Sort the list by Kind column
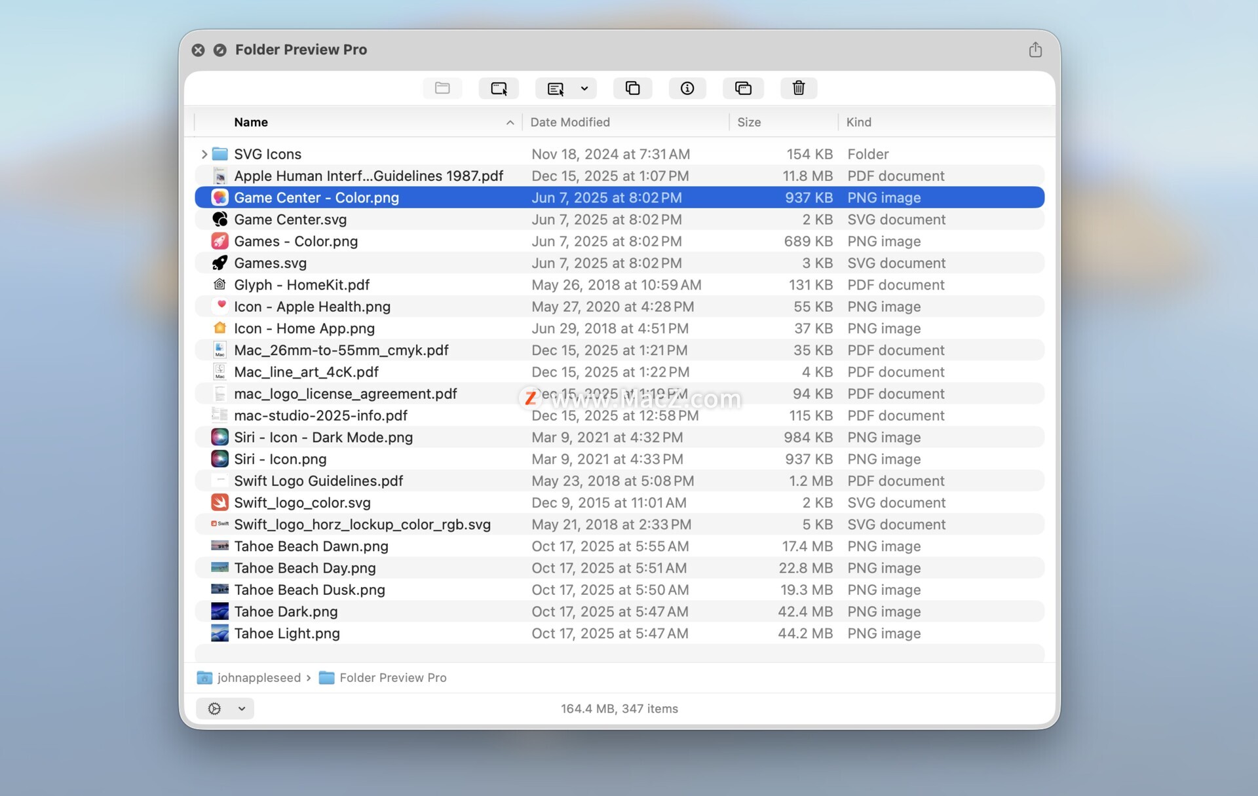1258x796 pixels. pos(858,123)
